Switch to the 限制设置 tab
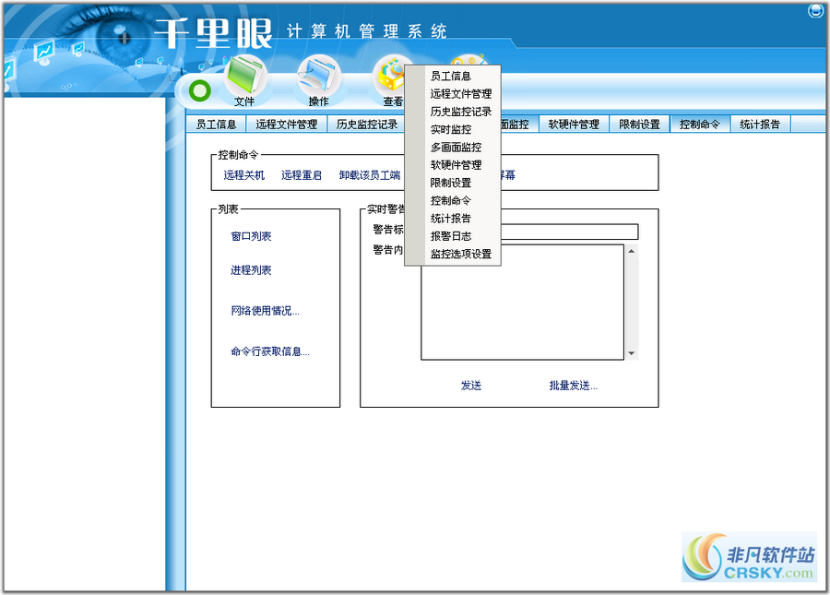This screenshot has width=830, height=595. coord(639,125)
